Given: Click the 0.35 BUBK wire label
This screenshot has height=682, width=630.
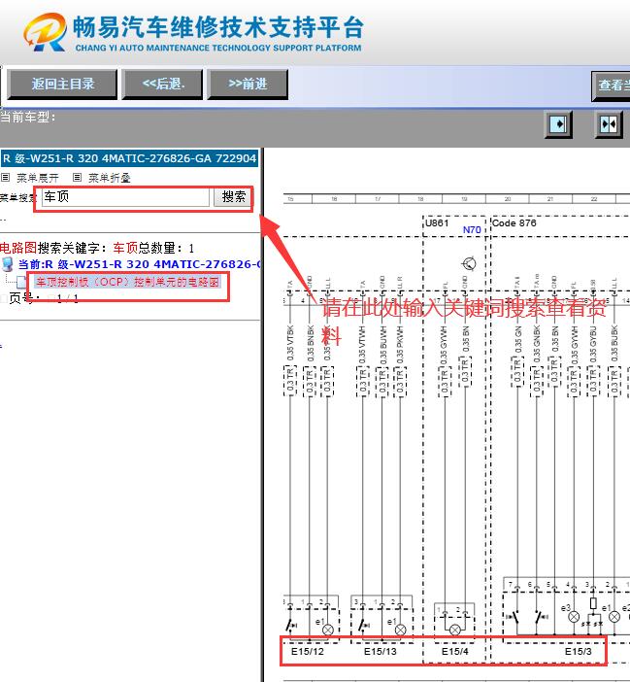Looking at the screenshot, I should pyautogui.click(x=614, y=343).
